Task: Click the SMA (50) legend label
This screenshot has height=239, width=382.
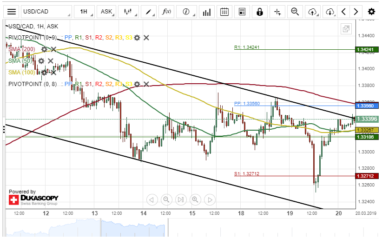Action: point(20,61)
